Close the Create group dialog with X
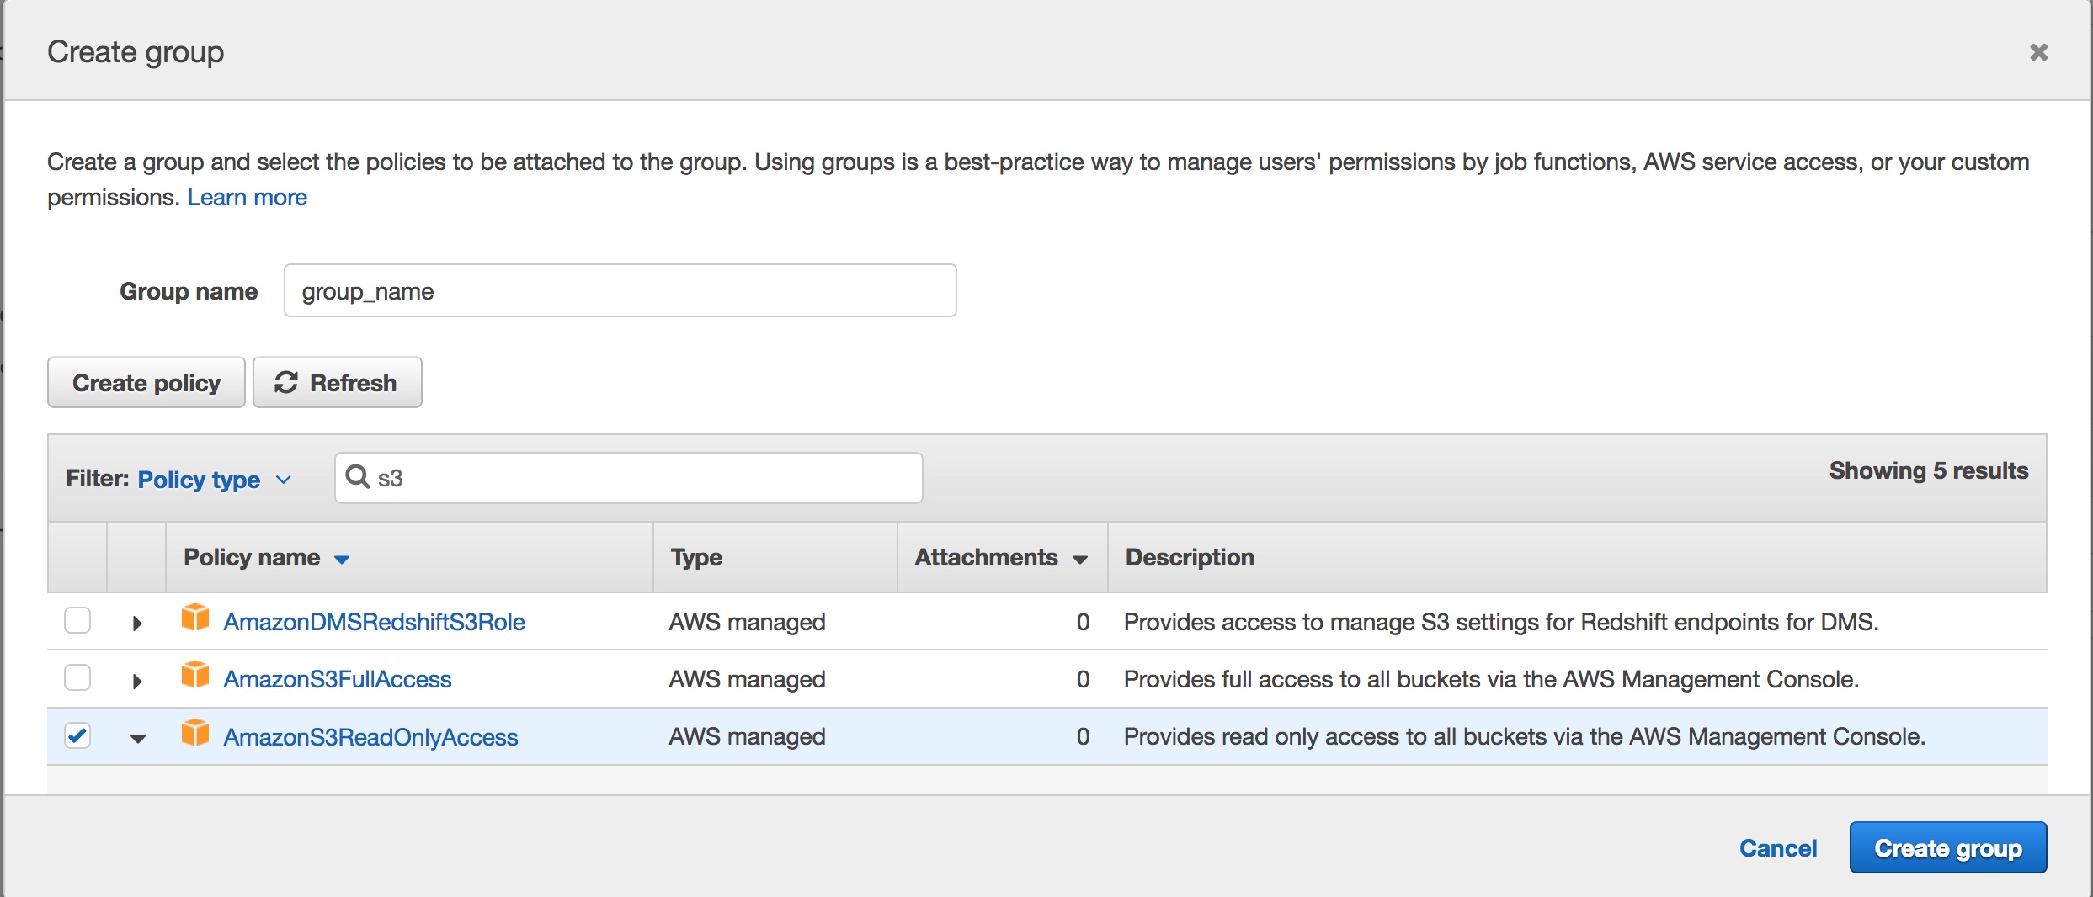The height and width of the screenshot is (897, 2093). (2038, 52)
